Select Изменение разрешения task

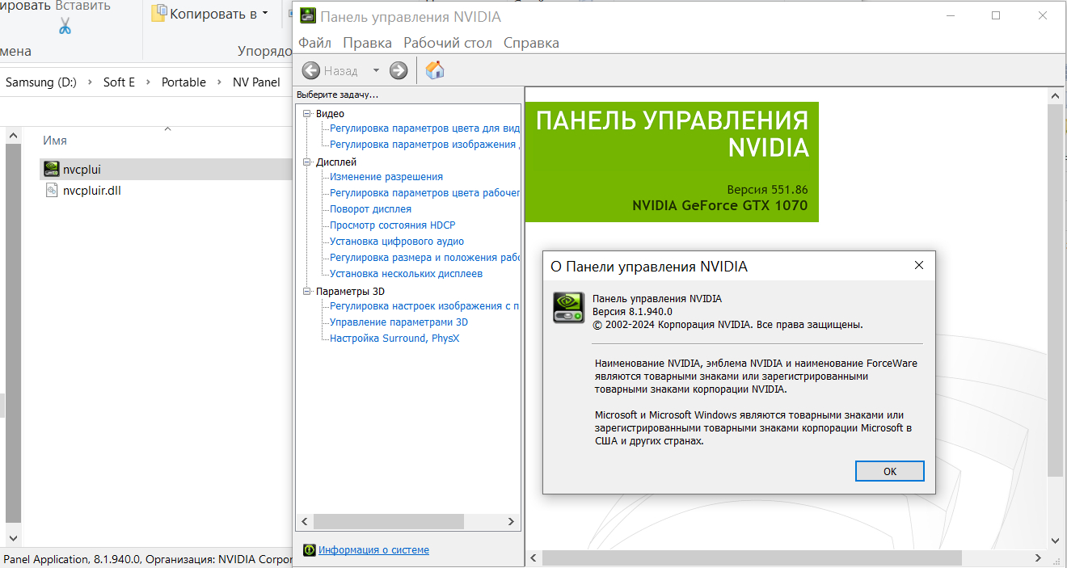pyautogui.click(x=386, y=177)
